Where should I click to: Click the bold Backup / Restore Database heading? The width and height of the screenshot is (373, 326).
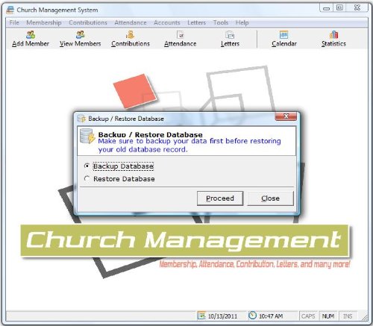click(150, 134)
